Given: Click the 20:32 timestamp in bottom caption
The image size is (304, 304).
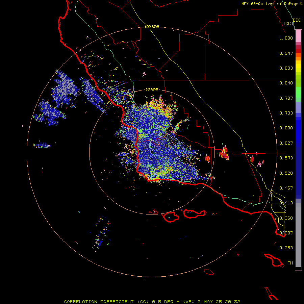Looking at the screenshot, I should [232, 302].
